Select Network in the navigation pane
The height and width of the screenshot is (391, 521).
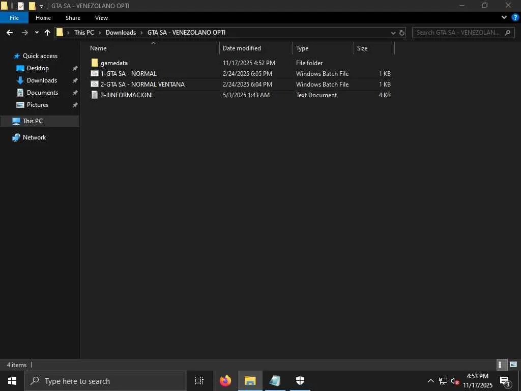click(x=34, y=137)
